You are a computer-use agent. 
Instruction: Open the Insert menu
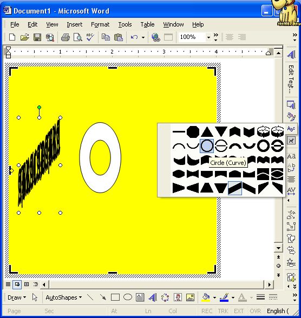(75, 24)
